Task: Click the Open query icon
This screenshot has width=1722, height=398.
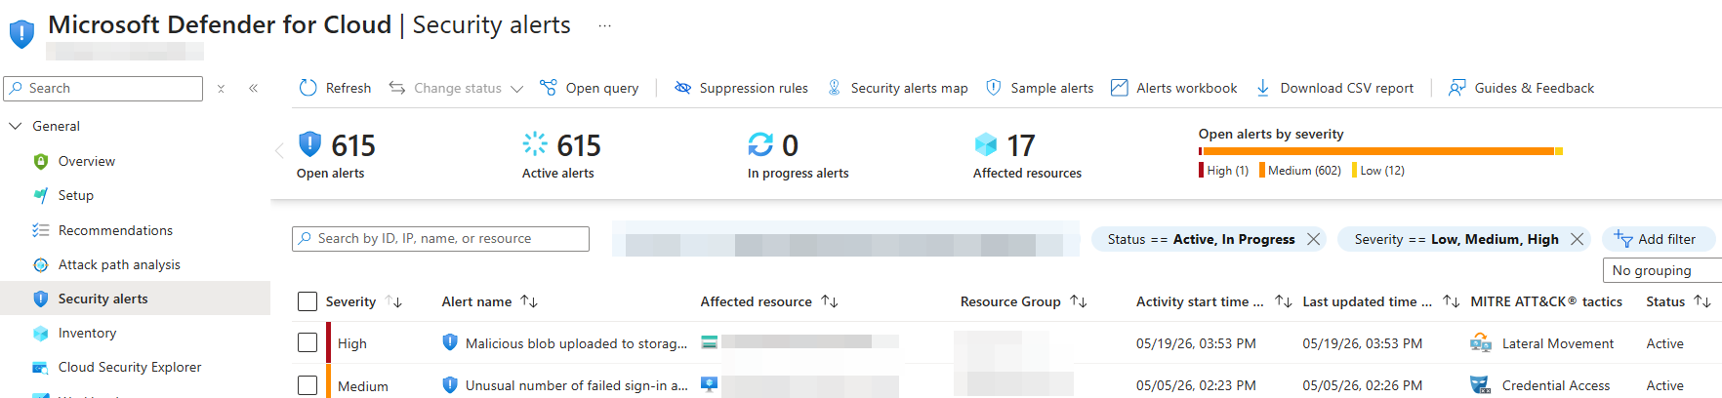Action: tap(549, 88)
